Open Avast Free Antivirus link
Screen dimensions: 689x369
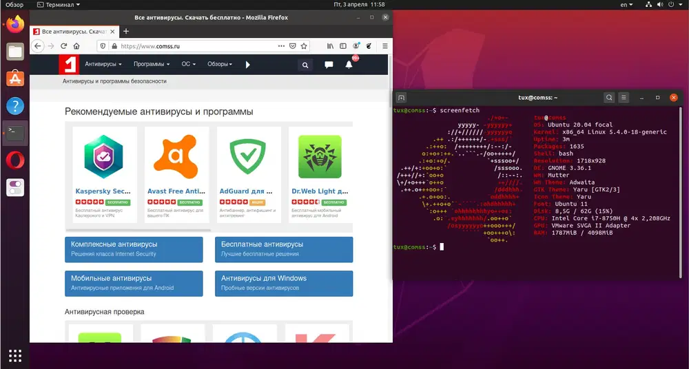pyautogui.click(x=176, y=191)
